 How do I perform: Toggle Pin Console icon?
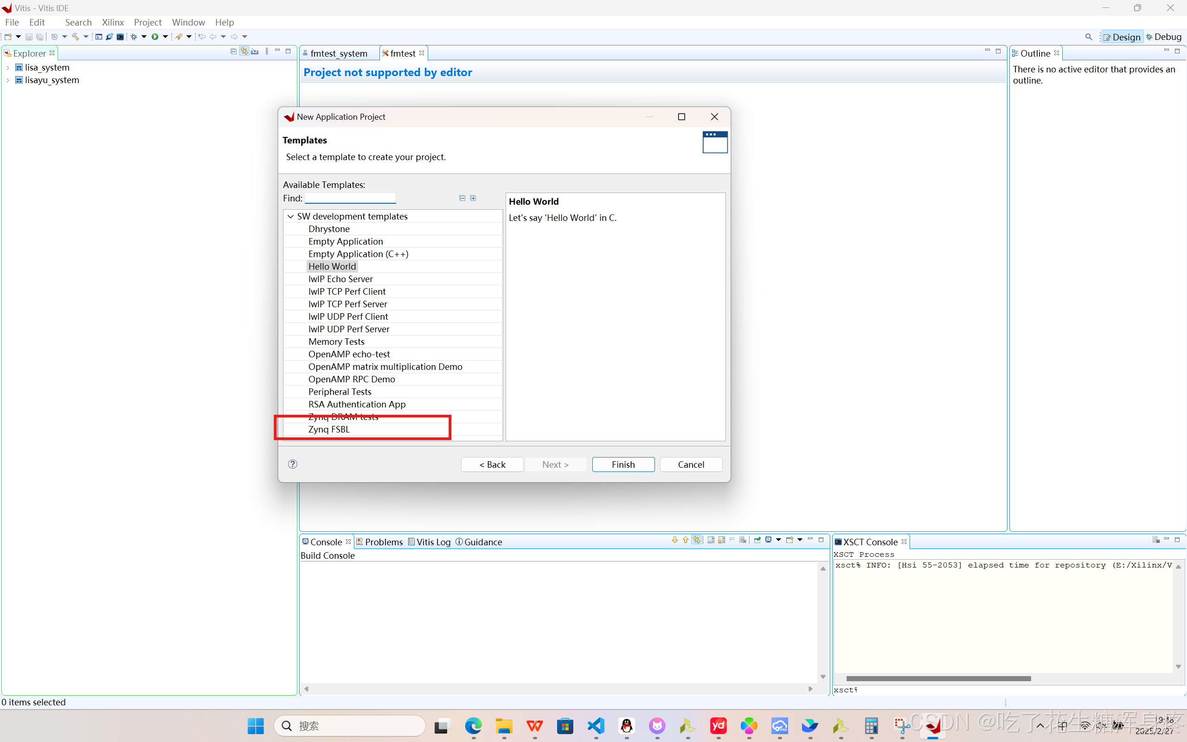(757, 540)
